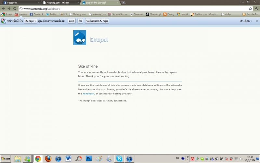Click the แปล translate button
The height and width of the screenshot is (163, 260).
[x=71, y=21]
